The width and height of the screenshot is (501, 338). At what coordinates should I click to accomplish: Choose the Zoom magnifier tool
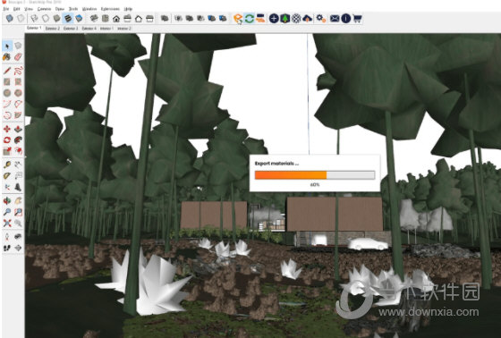[x=7, y=212]
